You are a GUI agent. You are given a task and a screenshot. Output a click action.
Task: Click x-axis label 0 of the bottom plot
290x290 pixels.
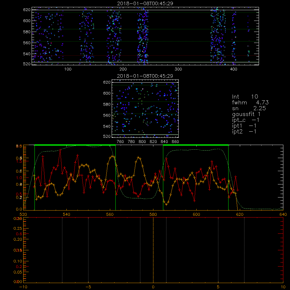pos(153,287)
